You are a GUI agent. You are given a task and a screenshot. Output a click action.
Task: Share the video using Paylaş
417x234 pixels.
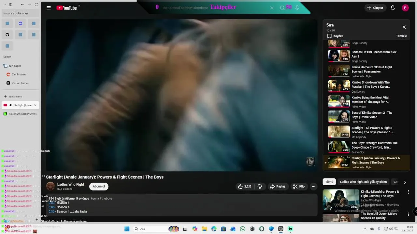[278, 187]
